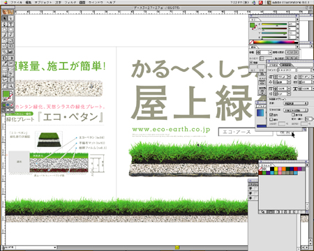This screenshot has width=314, height=251.
Task: Click the Cyan slider in Color panel
Action: 274,24
